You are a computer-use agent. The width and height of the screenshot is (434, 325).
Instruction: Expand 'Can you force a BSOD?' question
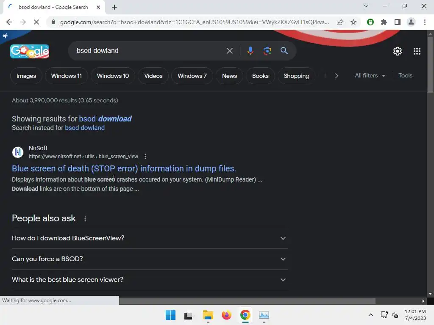[x=150, y=259]
